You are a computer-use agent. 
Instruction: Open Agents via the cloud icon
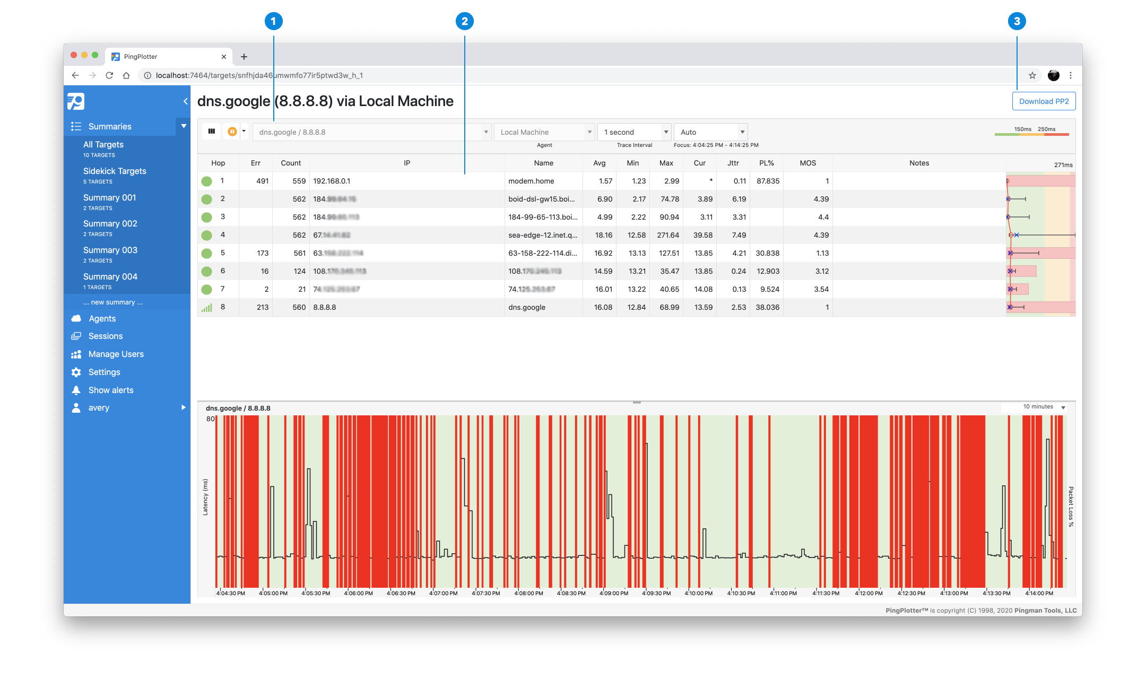[x=76, y=318]
